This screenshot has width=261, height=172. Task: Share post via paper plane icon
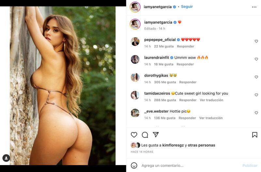point(156,134)
